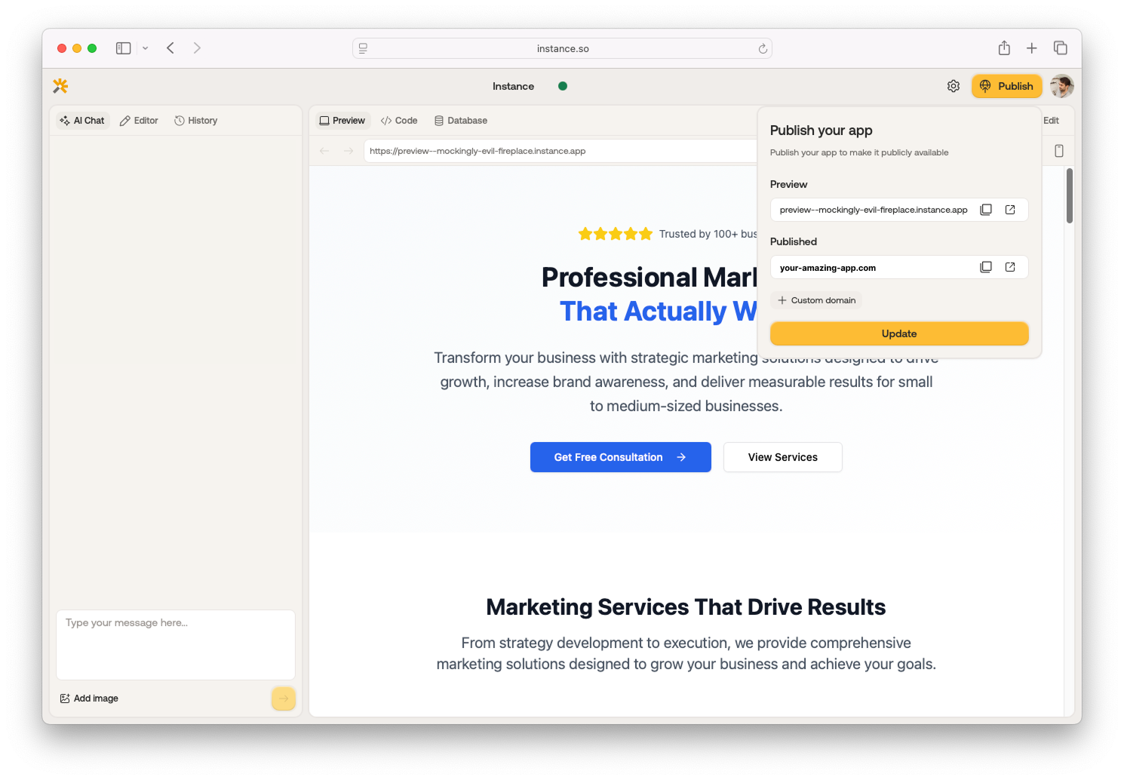Viewport: 1124px width, 780px height.
Task: Open the Database tab
Action: point(461,121)
